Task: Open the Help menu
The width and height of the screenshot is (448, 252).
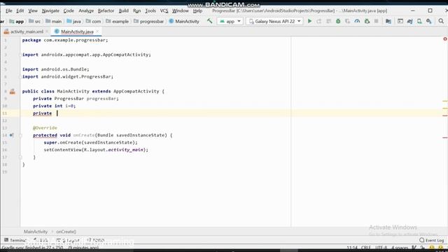Action: [197, 10]
